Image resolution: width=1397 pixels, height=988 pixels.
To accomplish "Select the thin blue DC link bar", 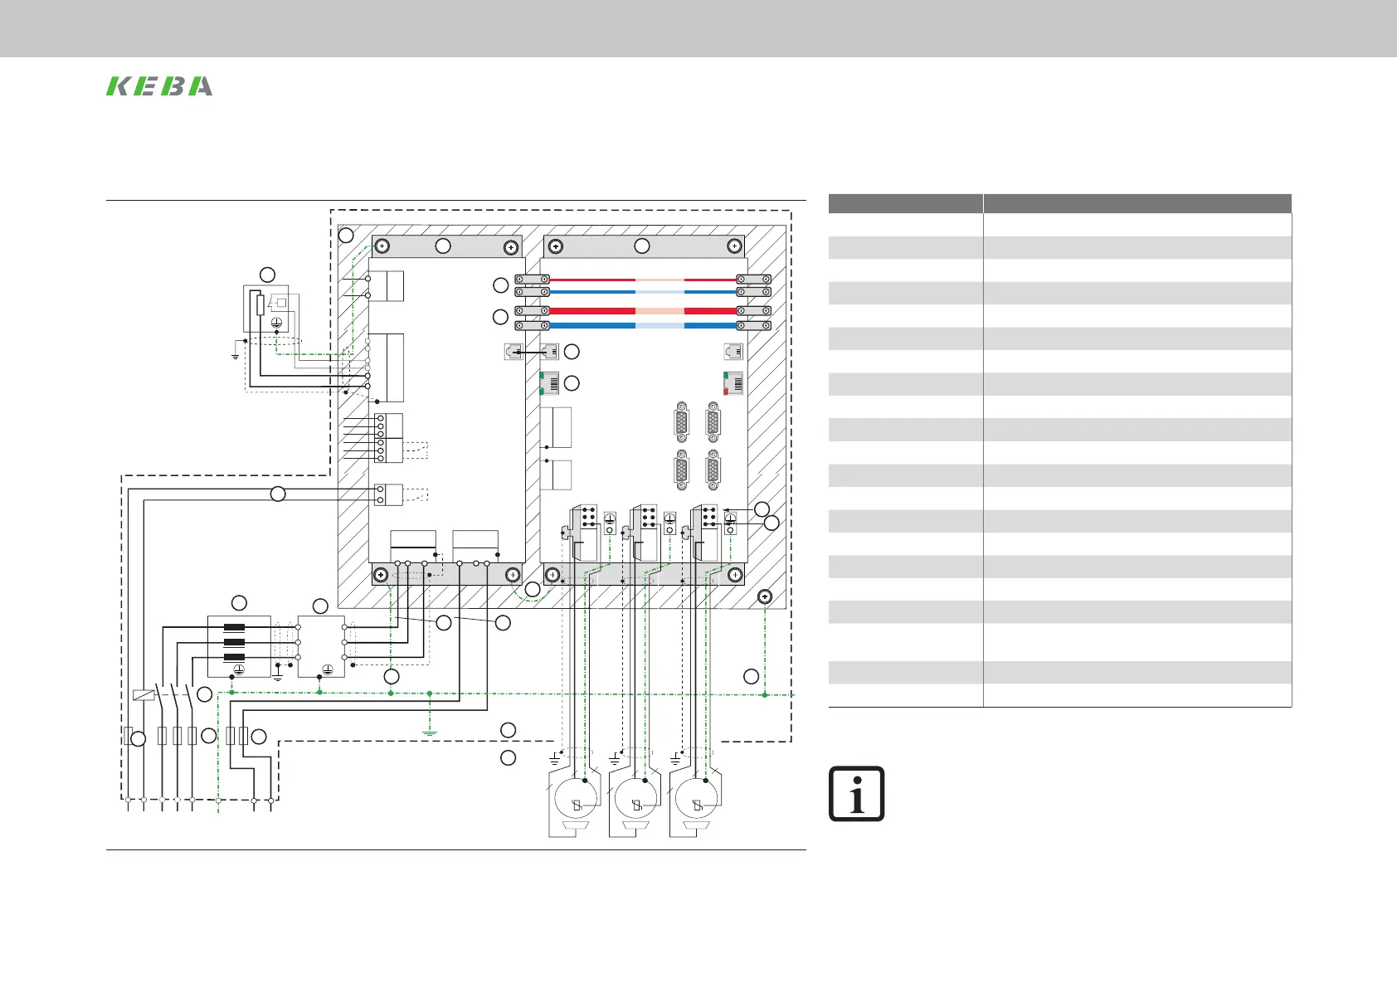I will pyautogui.click(x=644, y=292).
